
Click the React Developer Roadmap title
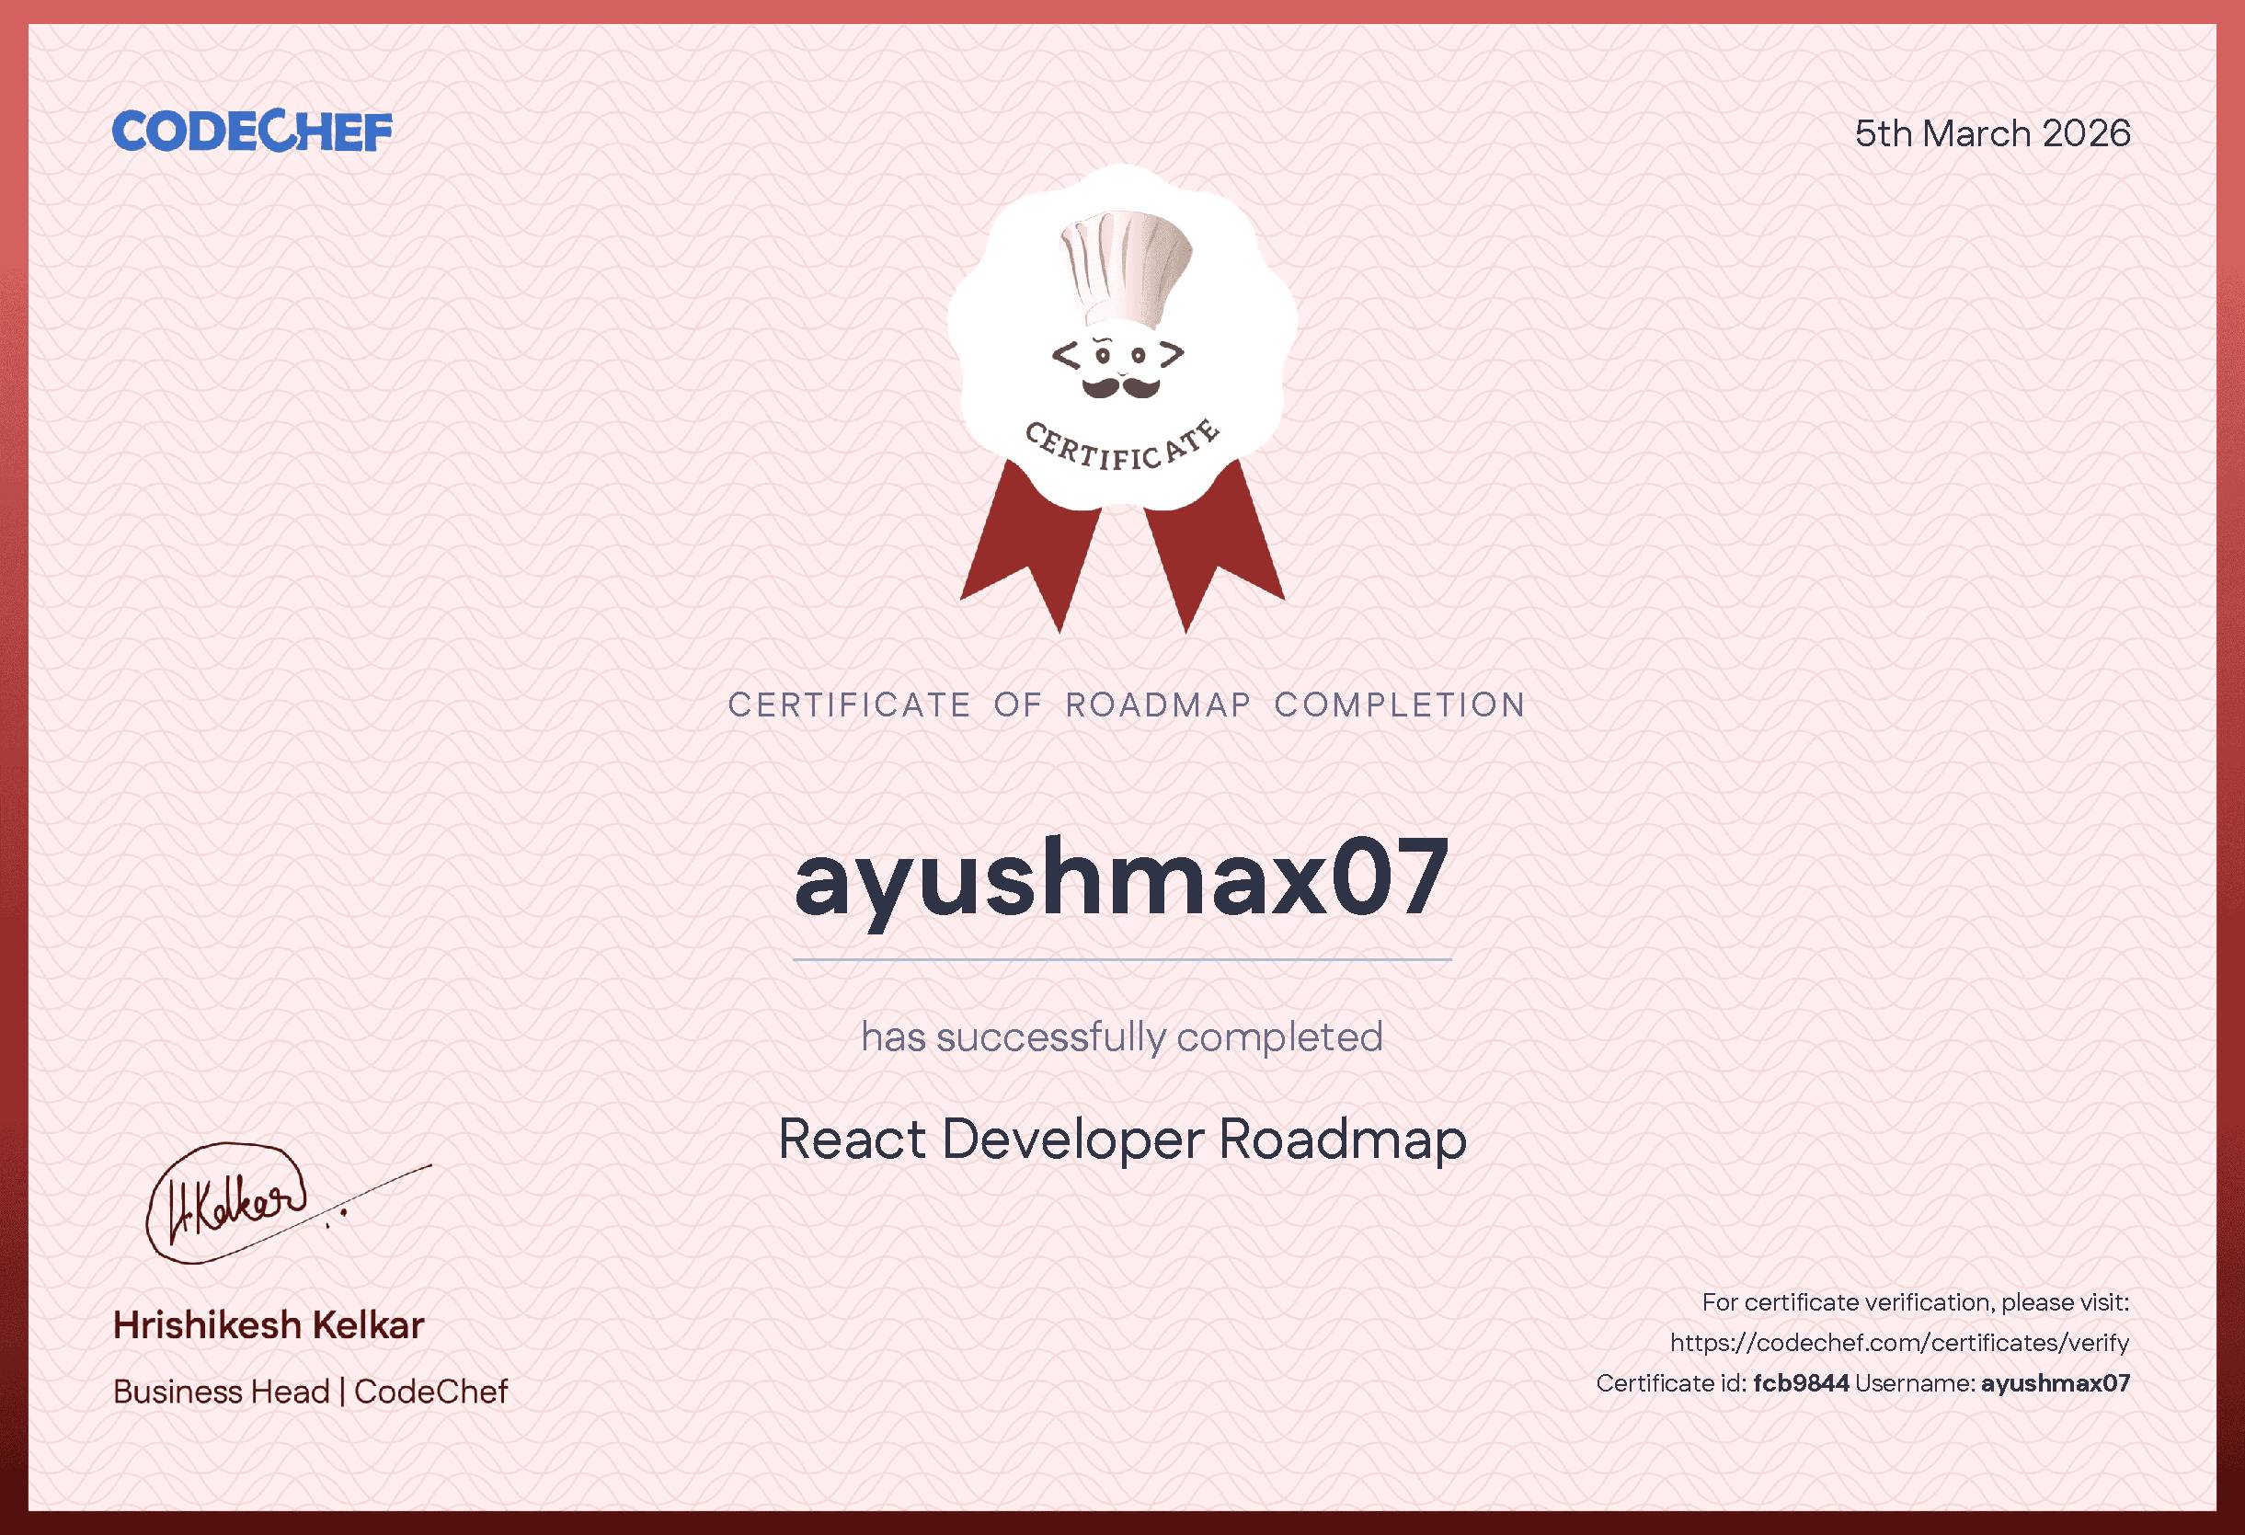point(1122,1140)
